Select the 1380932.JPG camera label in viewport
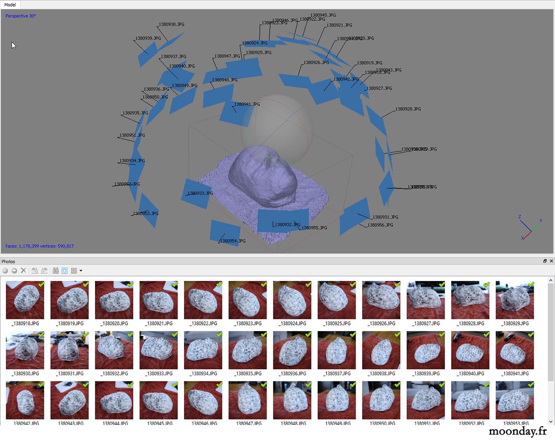 pyautogui.click(x=287, y=224)
